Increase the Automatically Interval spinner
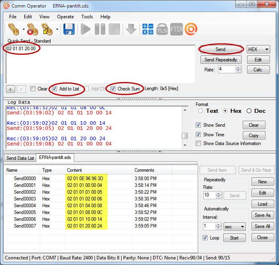This screenshot has height=265, width=279. (x=218, y=225)
